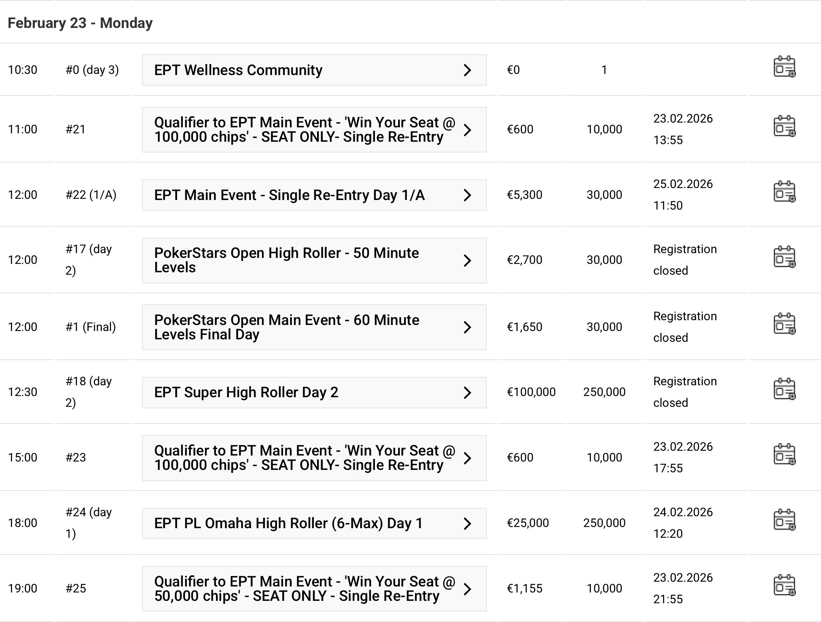This screenshot has width=821, height=622.
Task: Add event #25 qualifier to calendar
Action: [x=784, y=585]
